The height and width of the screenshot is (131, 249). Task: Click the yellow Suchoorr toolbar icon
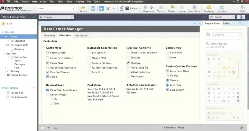point(209,7)
